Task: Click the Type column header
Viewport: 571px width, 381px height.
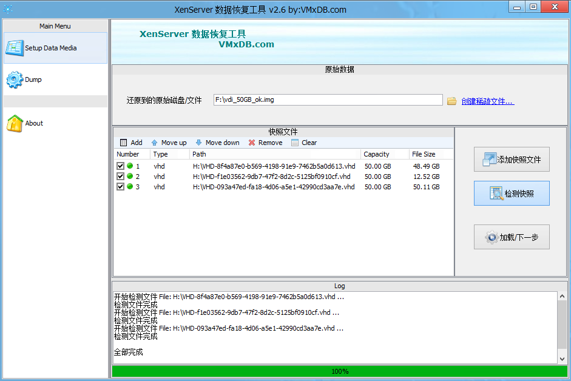Action: (170, 154)
